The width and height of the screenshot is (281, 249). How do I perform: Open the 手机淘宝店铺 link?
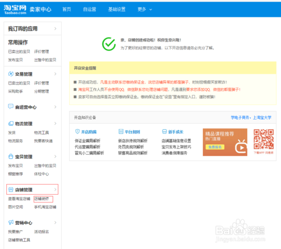(x=45, y=207)
